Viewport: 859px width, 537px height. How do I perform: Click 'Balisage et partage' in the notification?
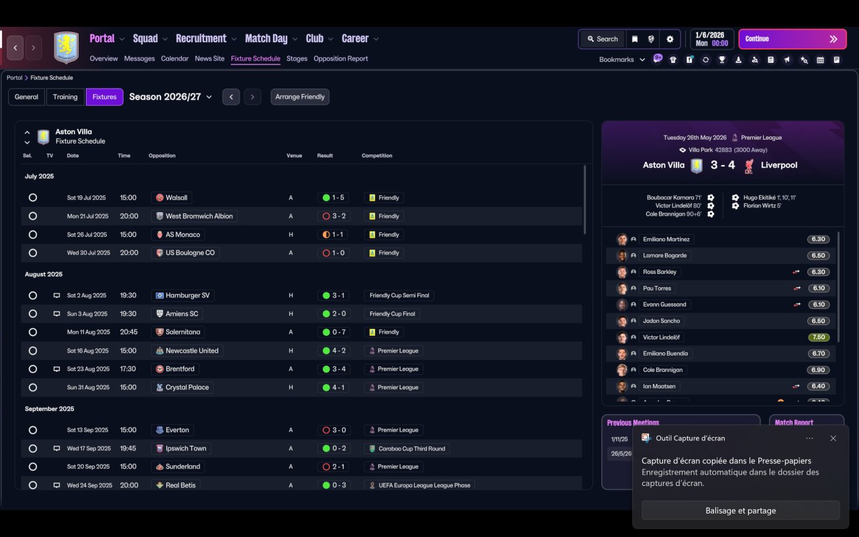740,510
